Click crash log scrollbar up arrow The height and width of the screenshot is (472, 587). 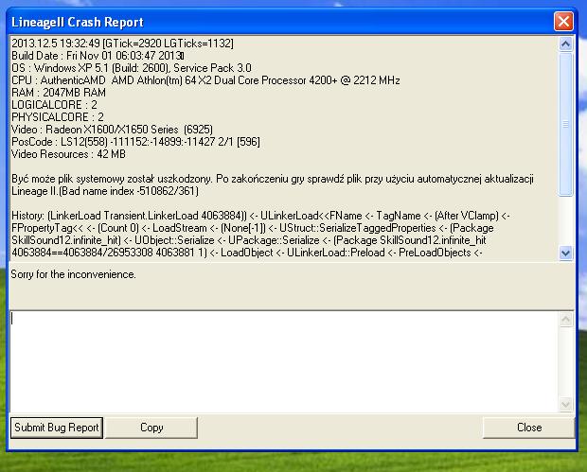[565, 44]
